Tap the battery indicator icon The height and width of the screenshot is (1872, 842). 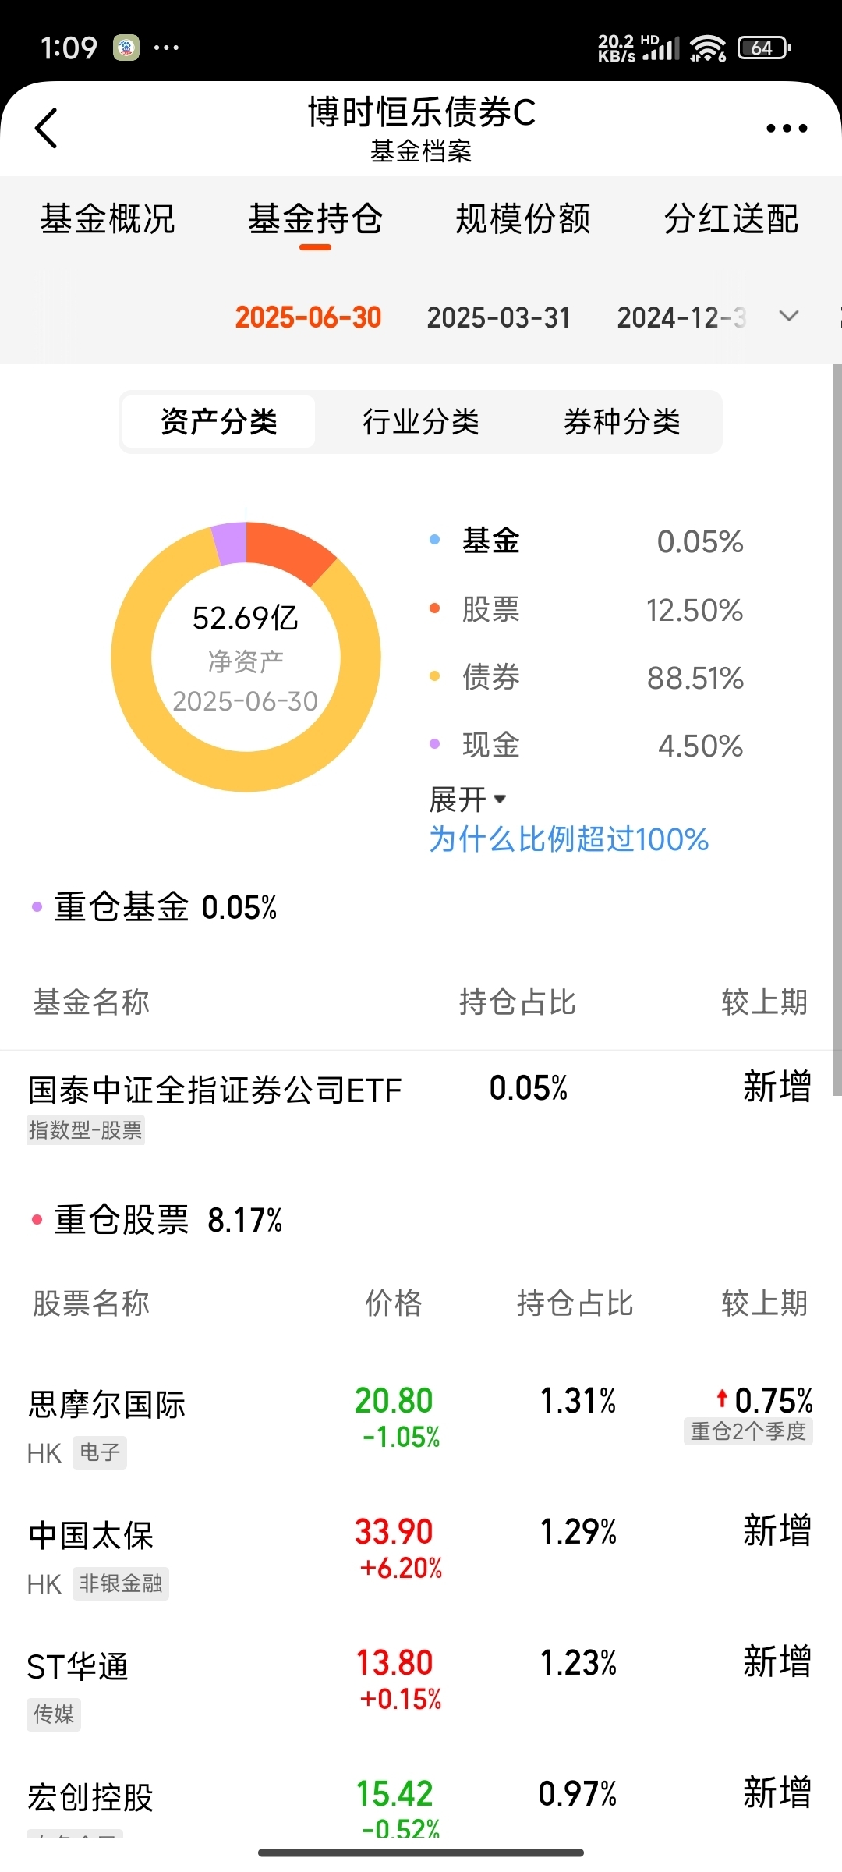click(x=764, y=48)
